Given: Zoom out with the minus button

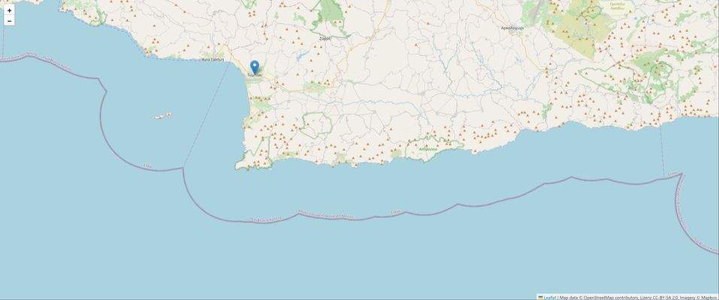Looking at the screenshot, I should 9,20.
